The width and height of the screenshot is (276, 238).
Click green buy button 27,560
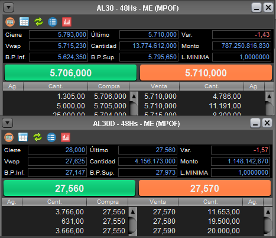(69, 188)
